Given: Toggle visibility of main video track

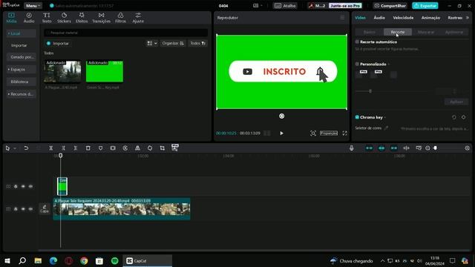Looking at the screenshot, I should point(23,209).
